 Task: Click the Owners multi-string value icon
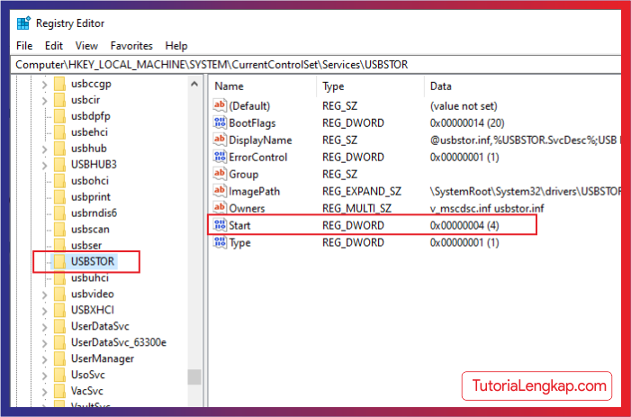point(220,208)
